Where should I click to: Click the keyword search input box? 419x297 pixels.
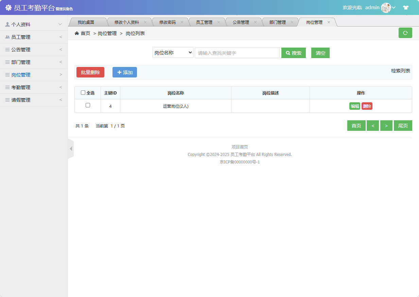(237, 53)
